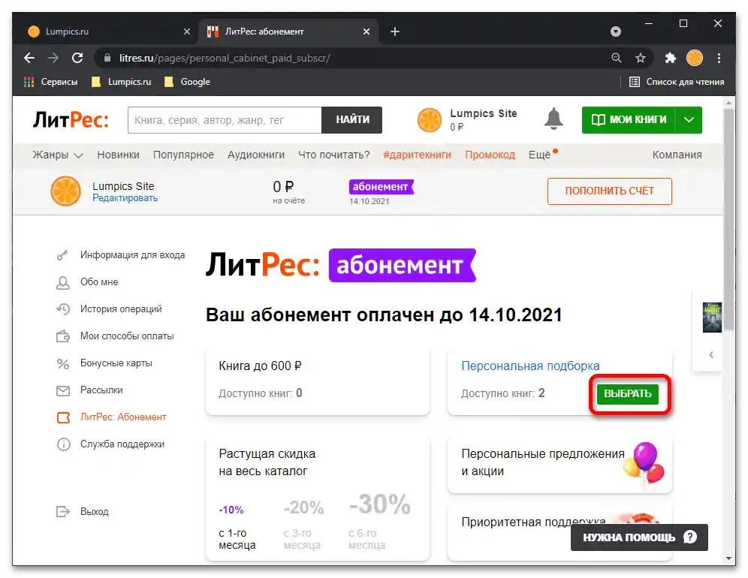This screenshot has width=748, height=578.
Task: Reload the page with the refresh icon
Action: pyautogui.click(x=77, y=59)
